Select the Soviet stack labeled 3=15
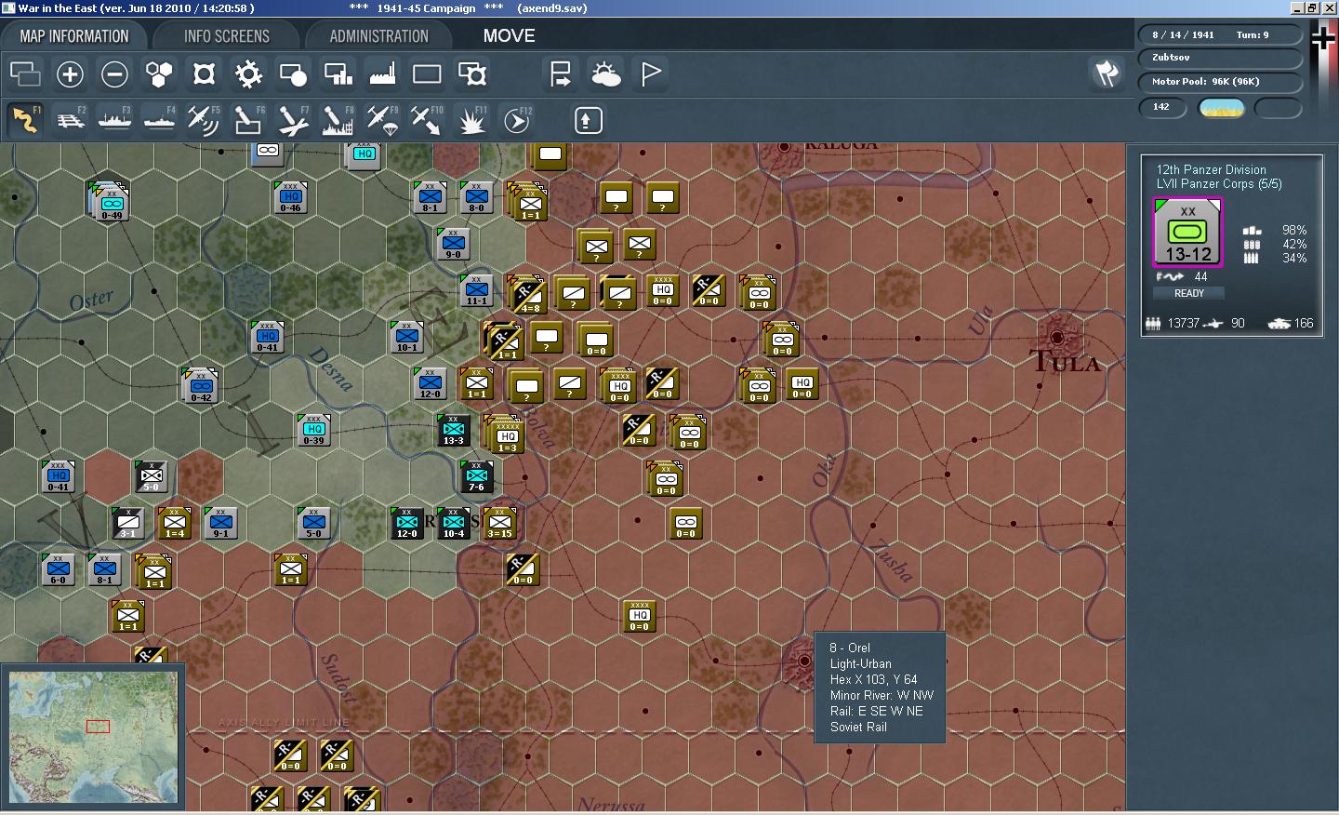 pos(499,523)
